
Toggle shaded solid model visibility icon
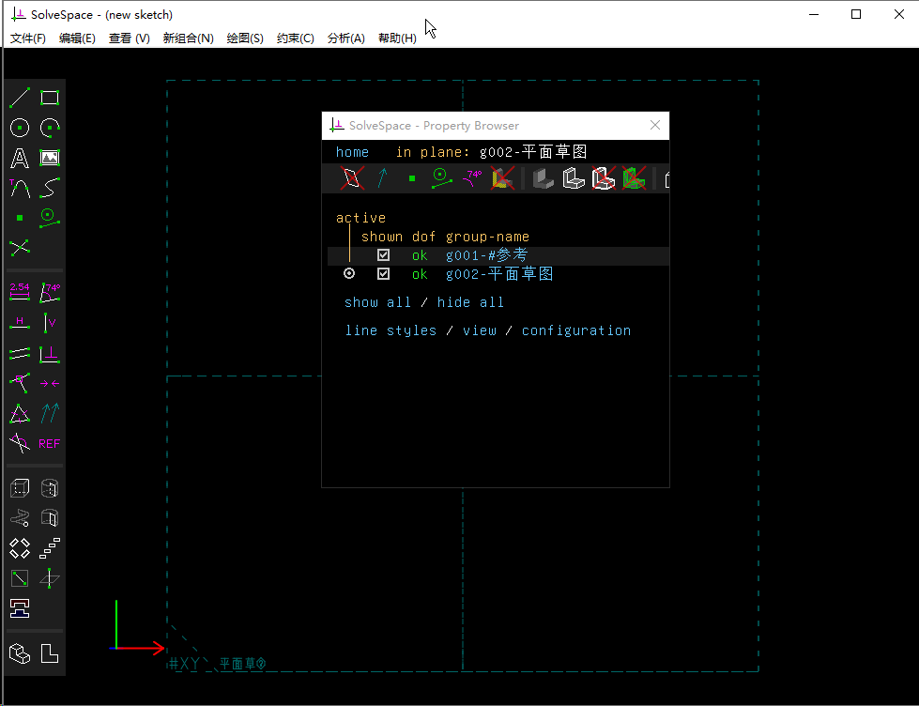[543, 178]
